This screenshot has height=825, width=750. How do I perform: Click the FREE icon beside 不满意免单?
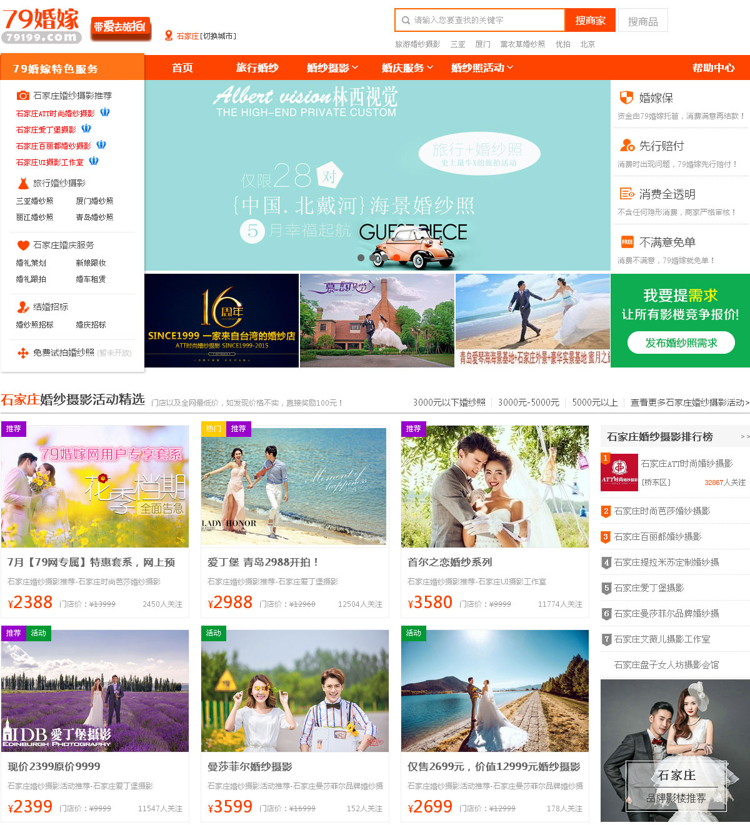pos(626,242)
